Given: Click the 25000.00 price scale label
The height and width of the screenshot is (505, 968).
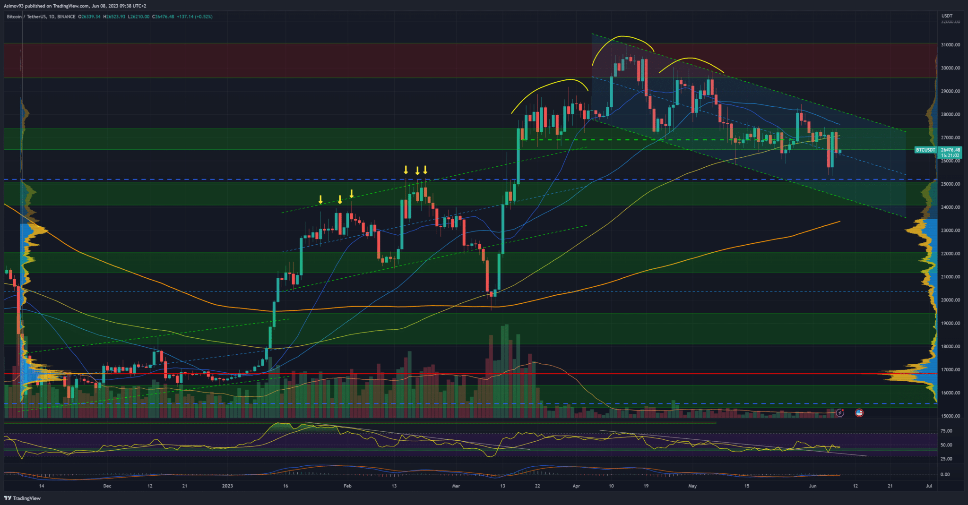Looking at the screenshot, I should (x=951, y=184).
